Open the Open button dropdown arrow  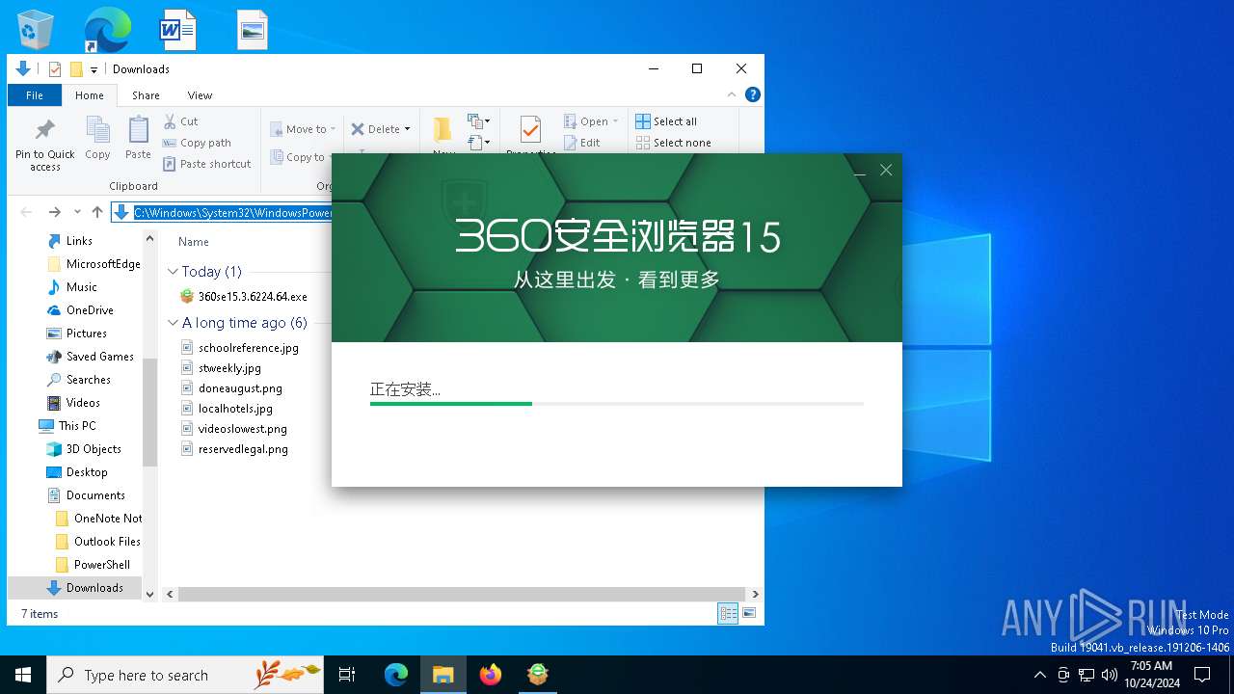point(616,121)
